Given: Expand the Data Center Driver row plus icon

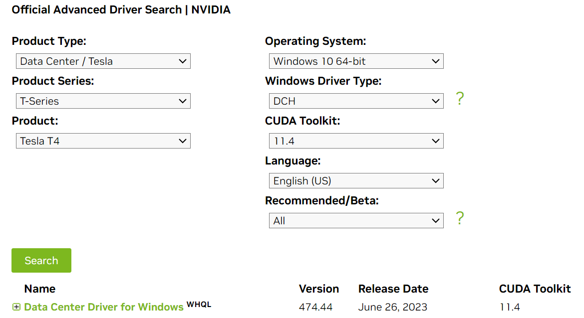Looking at the screenshot, I should pos(16,307).
